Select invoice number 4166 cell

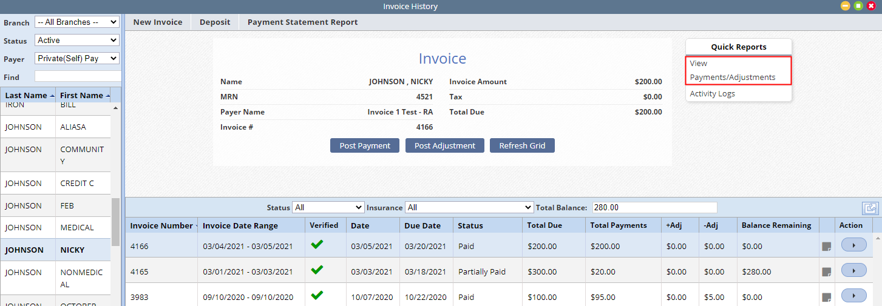tap(161, 246)
